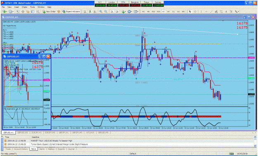This screenshot has width=258, height=156.
Task: Select the Fibonacci retracement tool
Action: (x=221, y=12)
